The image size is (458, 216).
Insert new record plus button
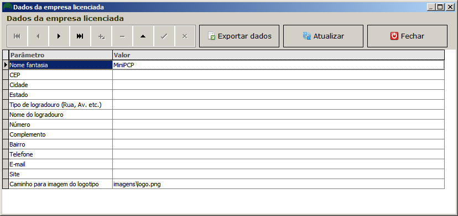pos(101,36)
